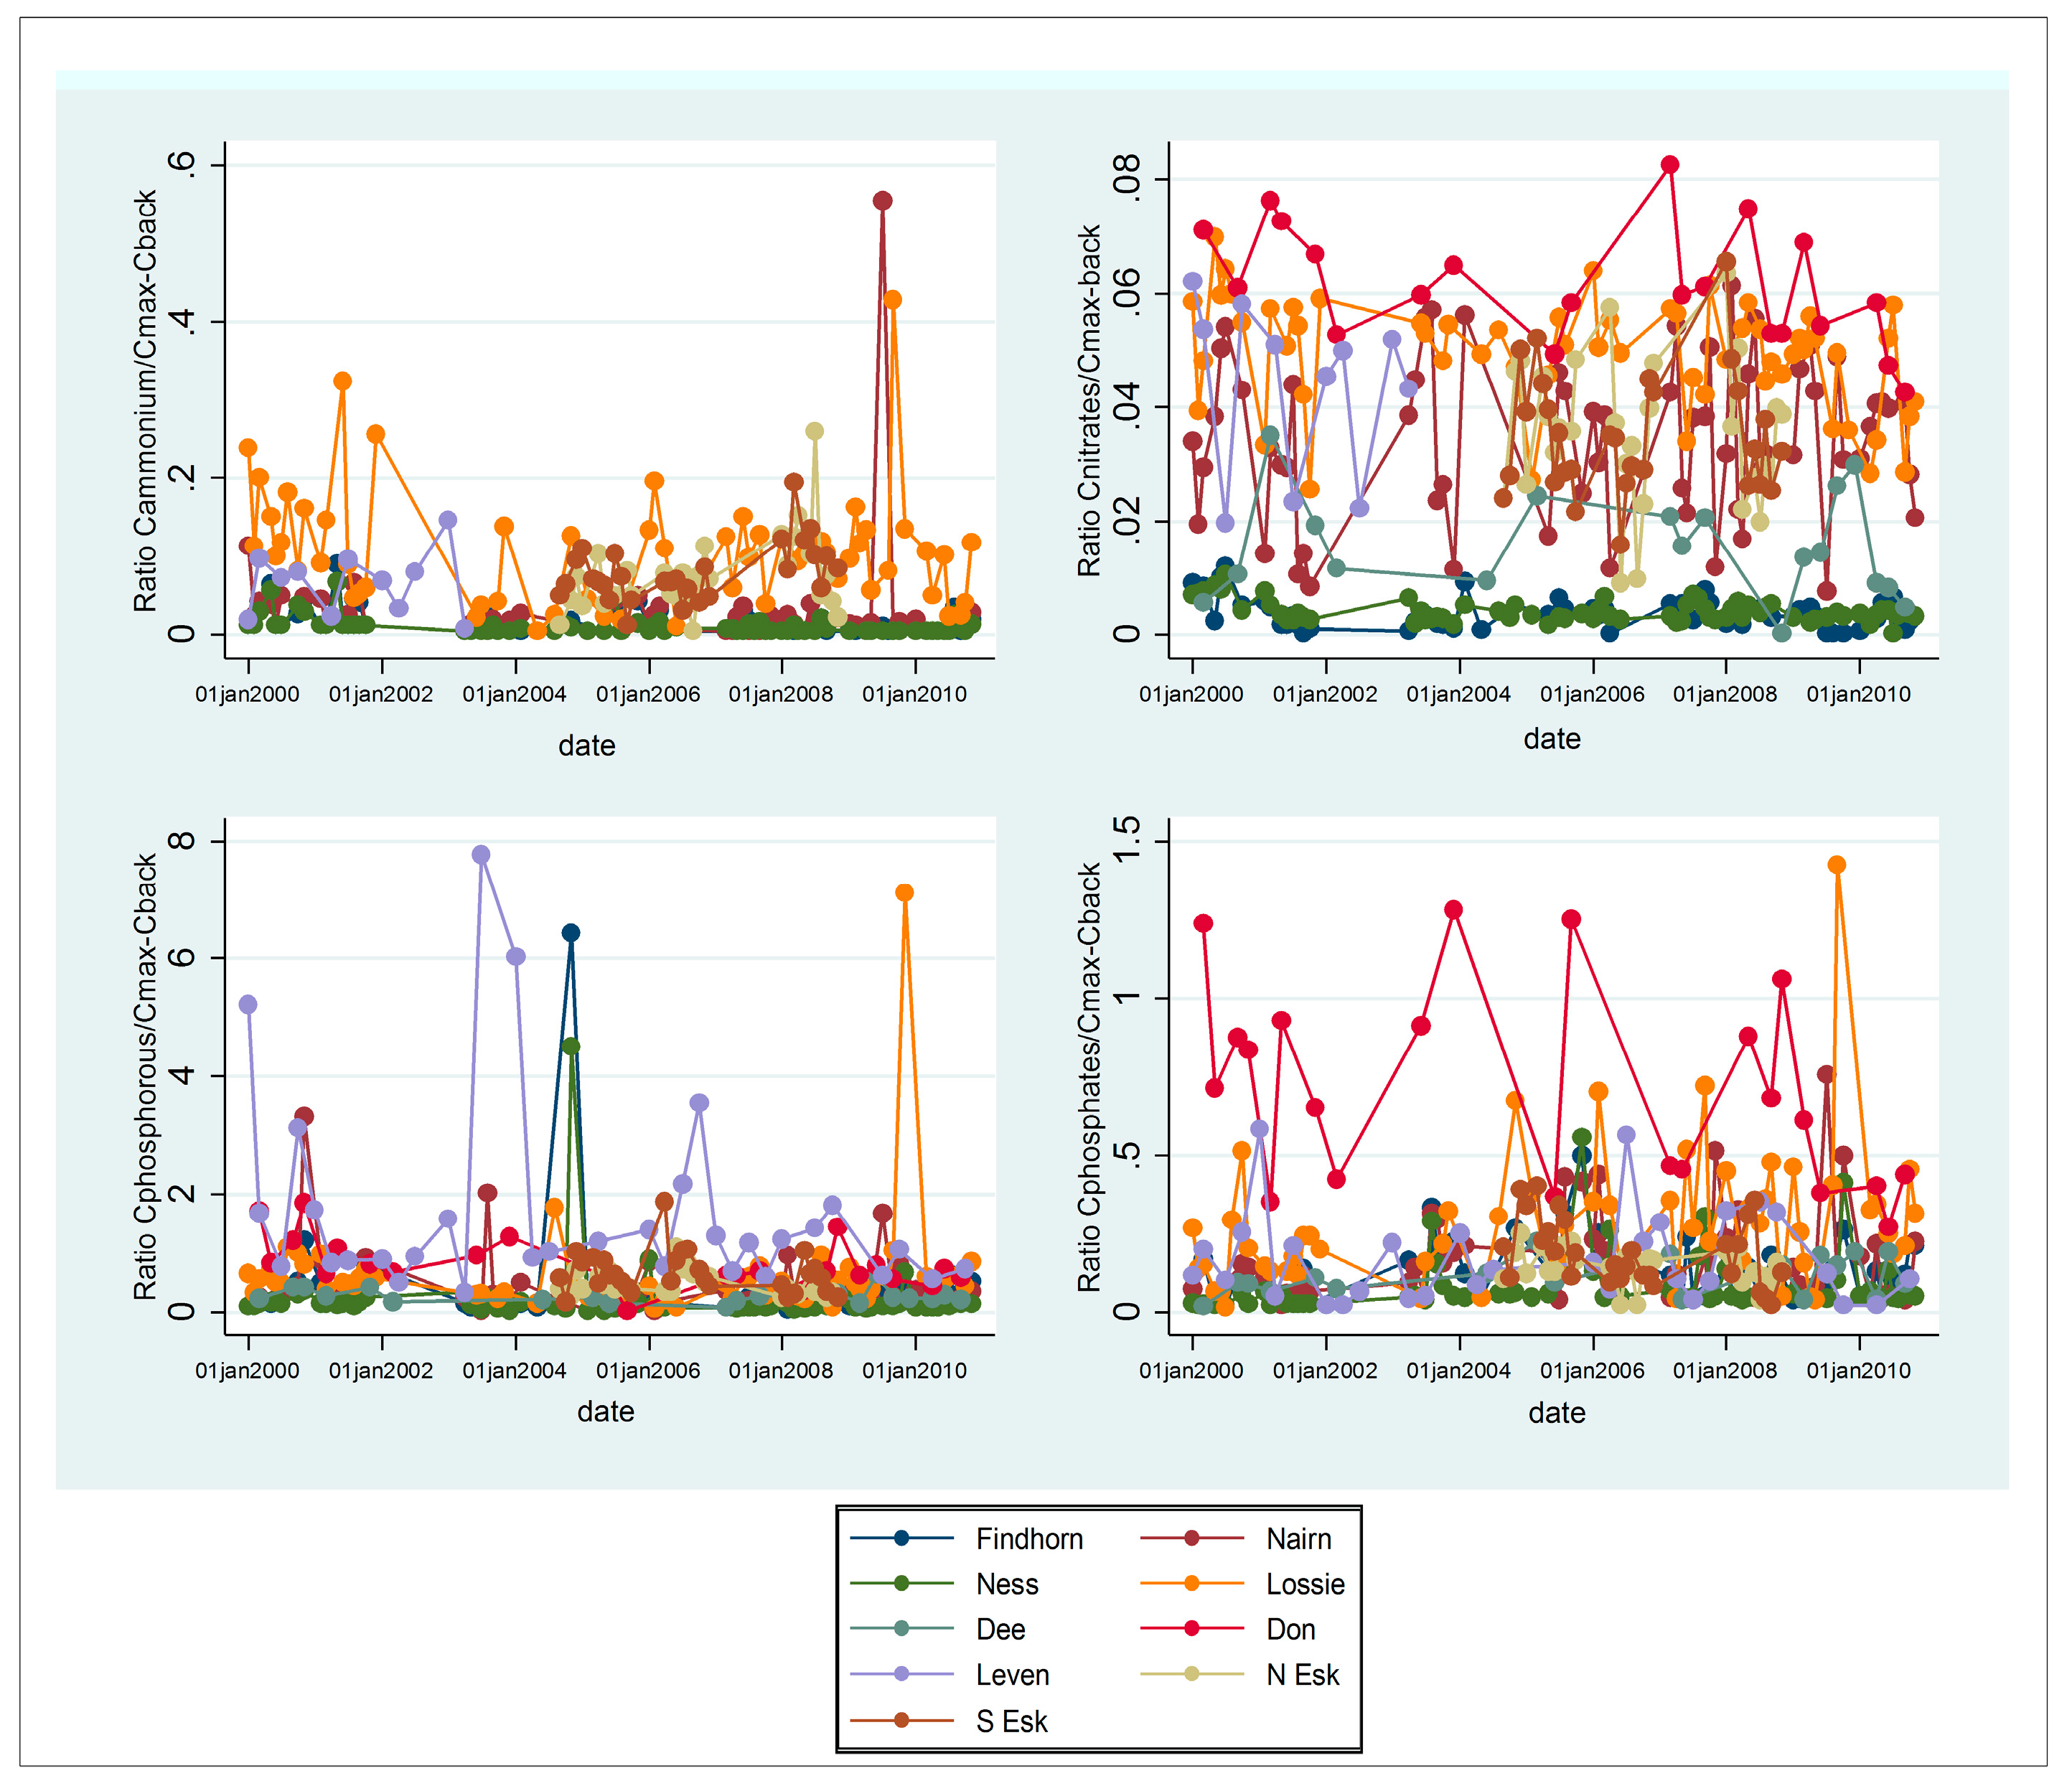Click the highest Don point in nitrates chart

pos(1669,165)
